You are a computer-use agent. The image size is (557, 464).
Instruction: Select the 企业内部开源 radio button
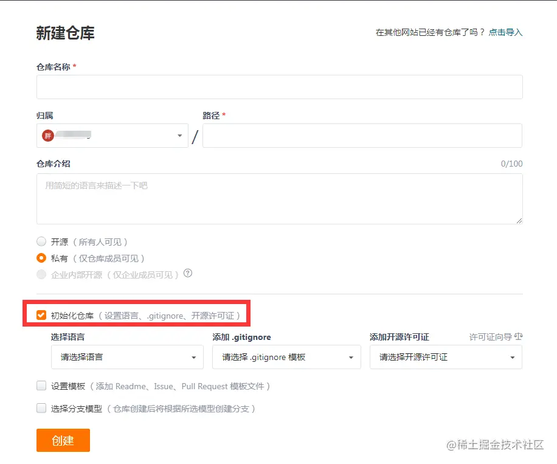click(41, 274)
